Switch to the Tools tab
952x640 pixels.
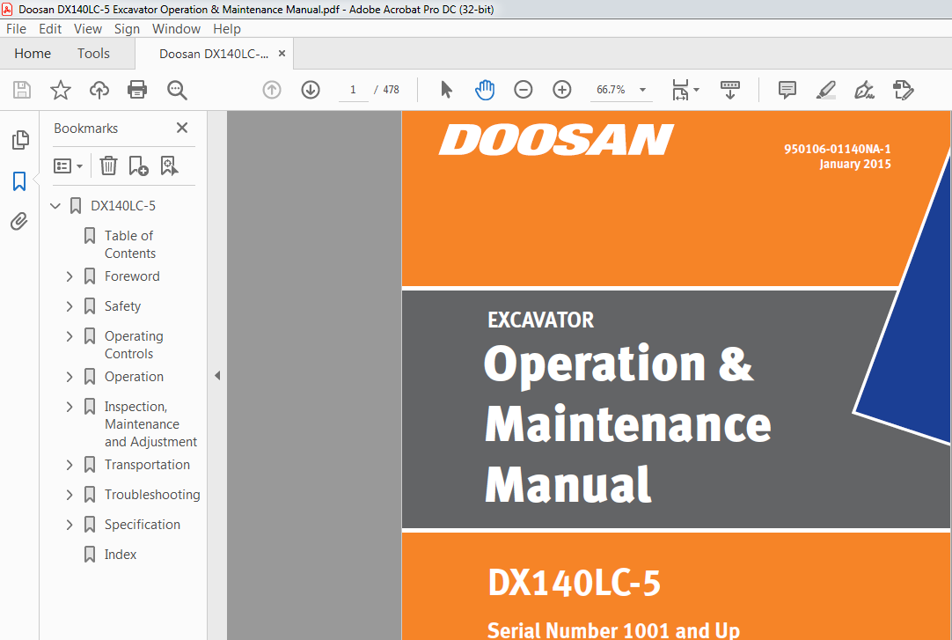(93, 54)
